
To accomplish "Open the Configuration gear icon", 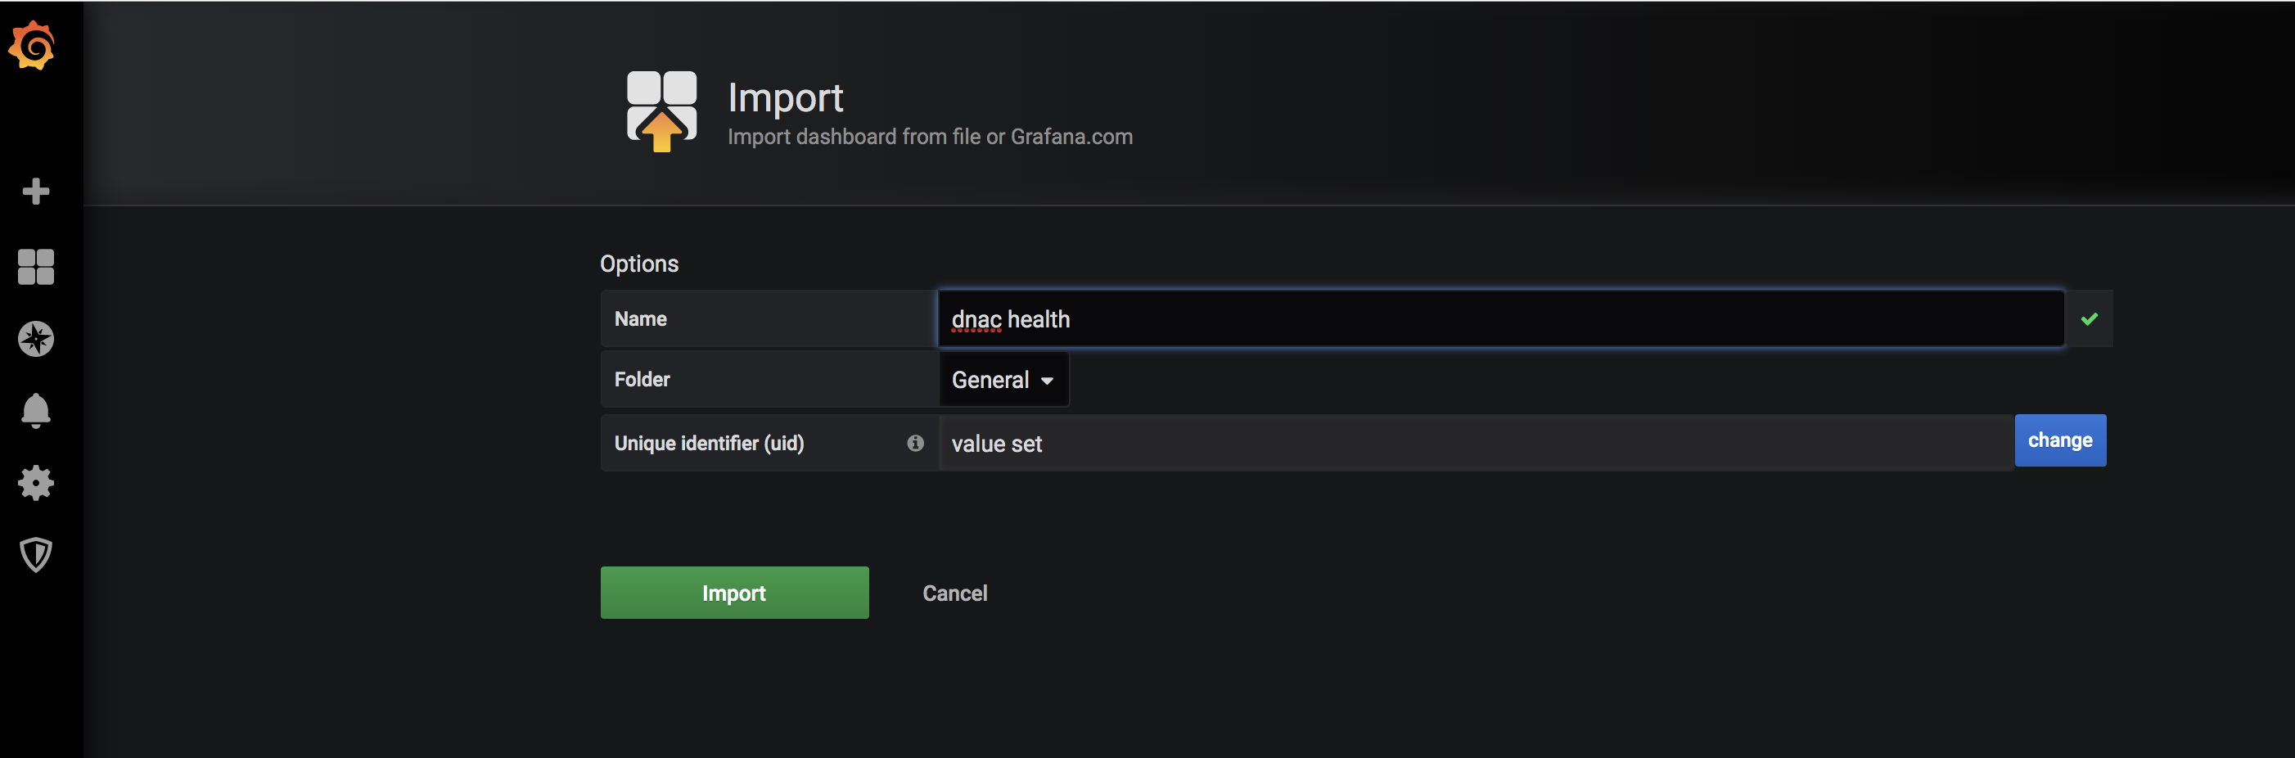I will pyautogui.click(x=36, y=483).
